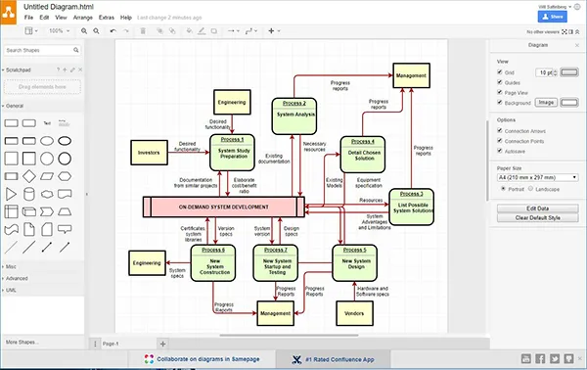The image size is (587, 370).
Task: Select the Landscape radio button
Action: point(530,189)
